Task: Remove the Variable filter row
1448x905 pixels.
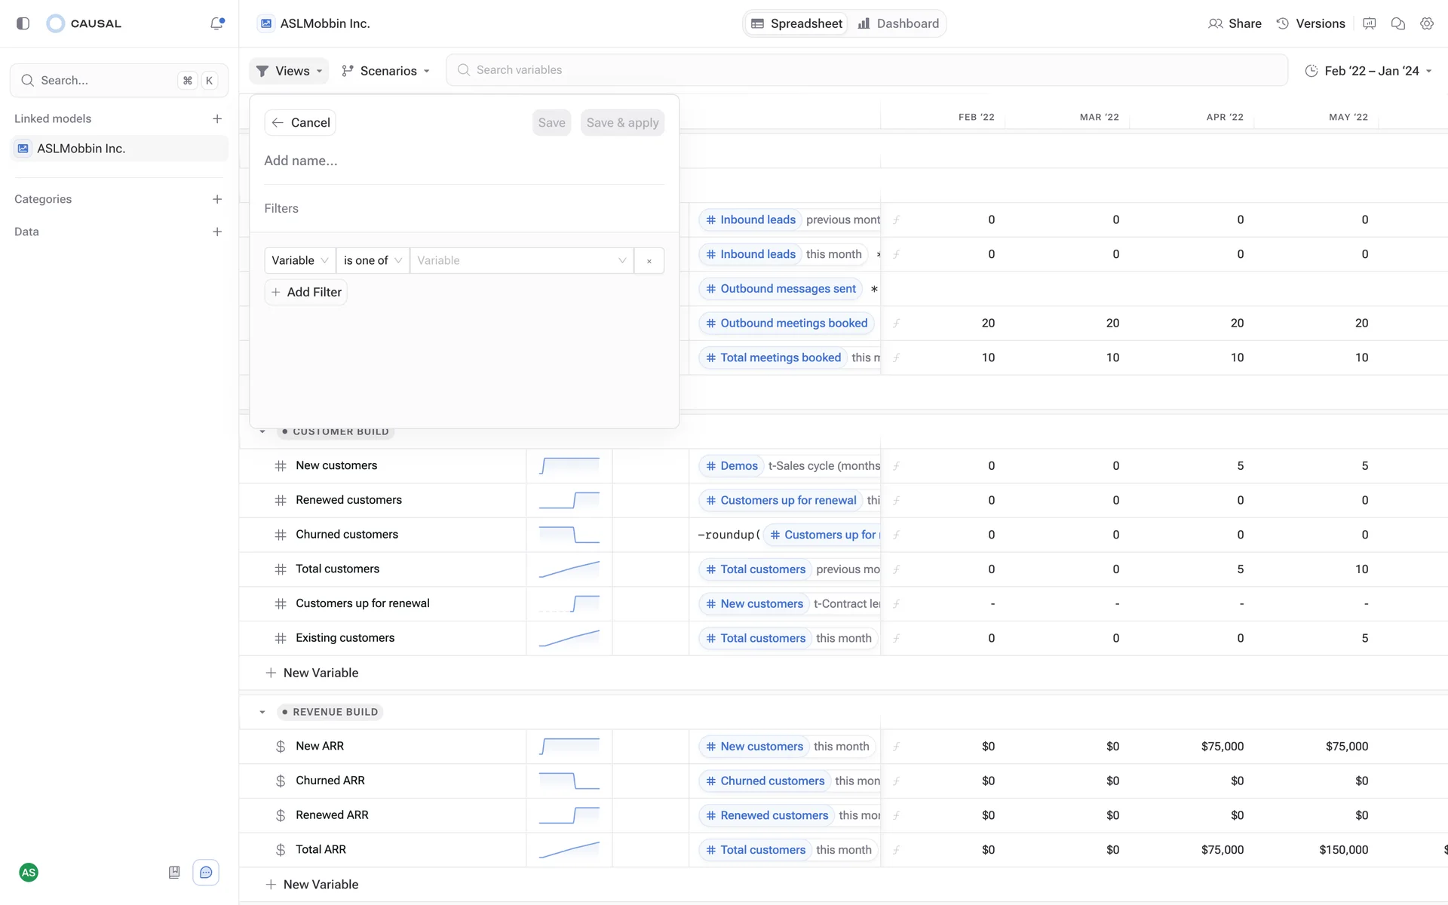Action: [649, 261]
